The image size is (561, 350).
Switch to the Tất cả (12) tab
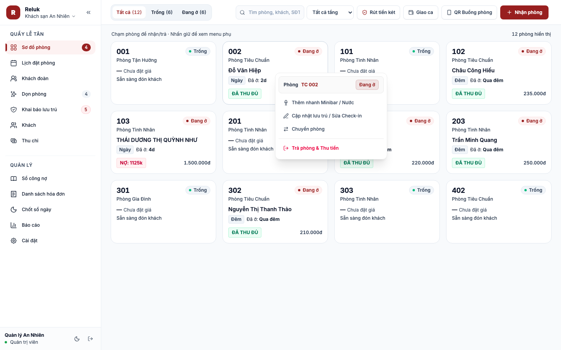[x=129, y=12]
